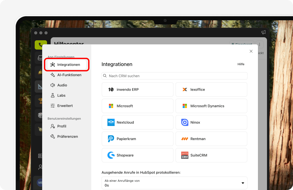Viewport: 293px width, 190px height.
Task: Select the Labs flask icon
Action: click(53, 95)
